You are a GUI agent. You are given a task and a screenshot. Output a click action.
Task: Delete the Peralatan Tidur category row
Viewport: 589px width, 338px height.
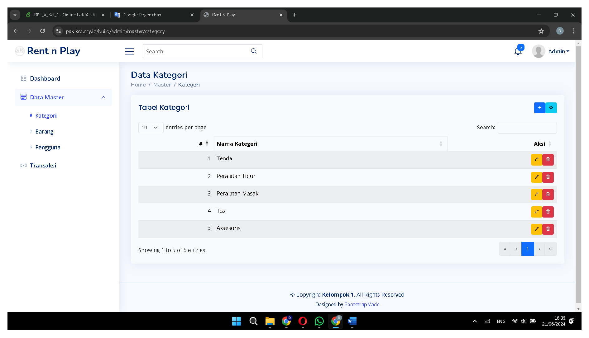click(x=548, y=177)
